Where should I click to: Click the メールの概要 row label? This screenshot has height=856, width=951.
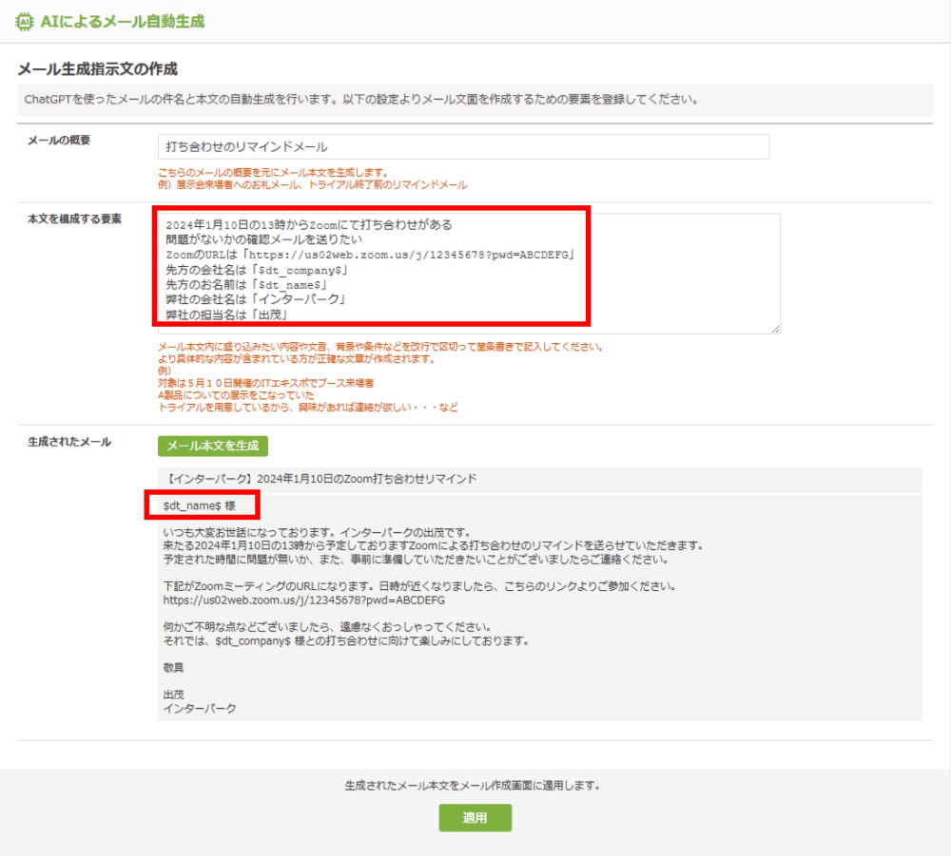point(59,141)
